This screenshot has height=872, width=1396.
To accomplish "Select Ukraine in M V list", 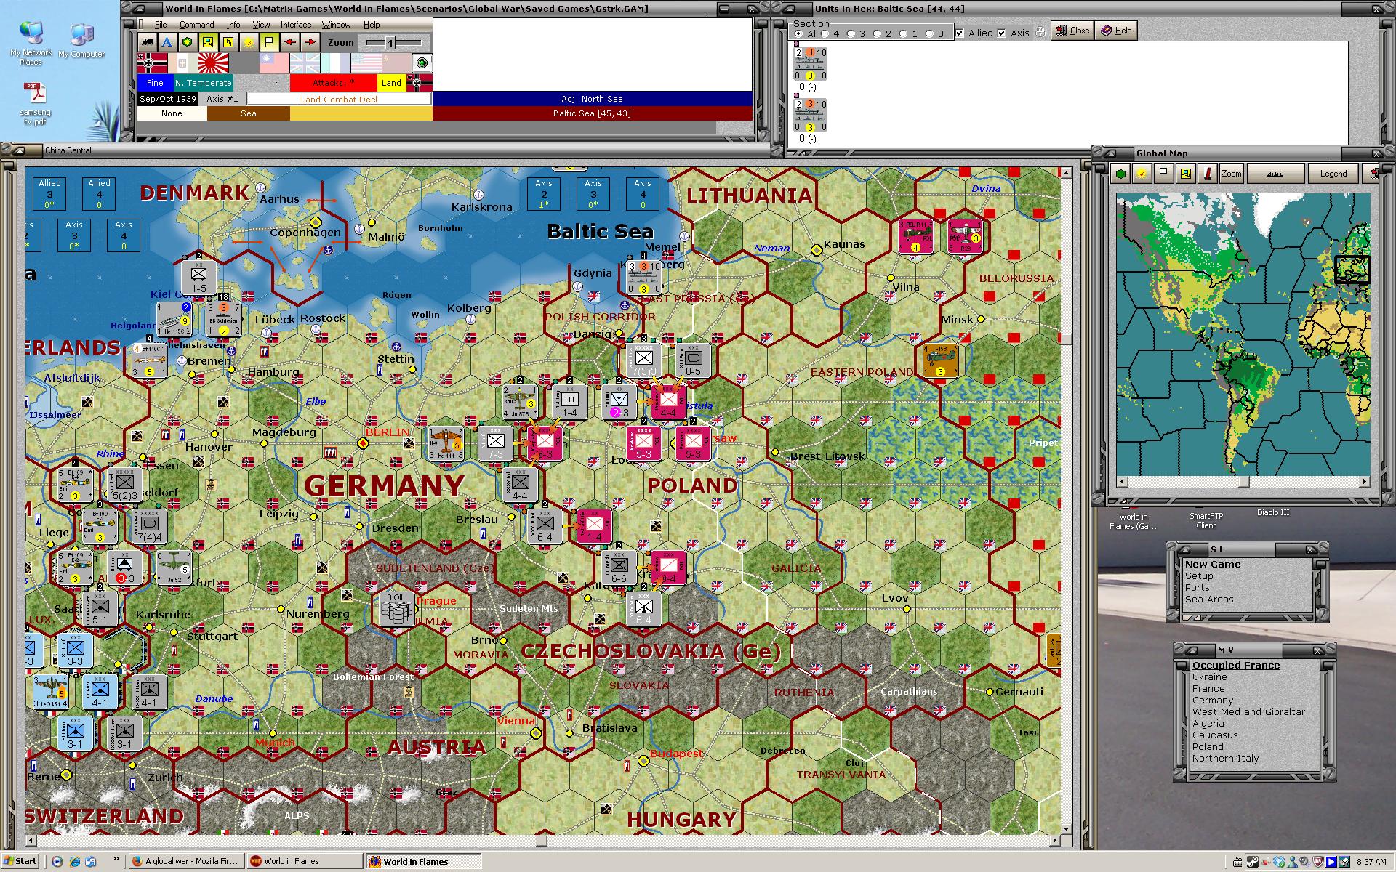I will coord(1209,677).
